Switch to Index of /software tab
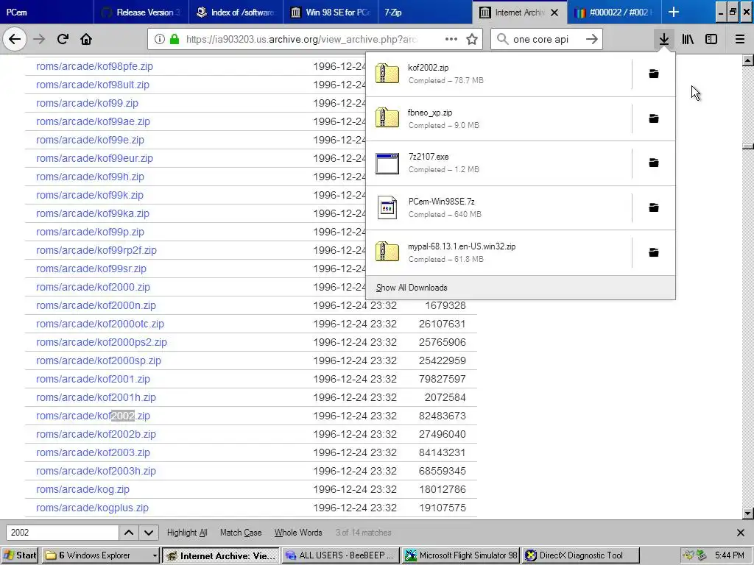This screenshot has height=565, width=754. 236,12
